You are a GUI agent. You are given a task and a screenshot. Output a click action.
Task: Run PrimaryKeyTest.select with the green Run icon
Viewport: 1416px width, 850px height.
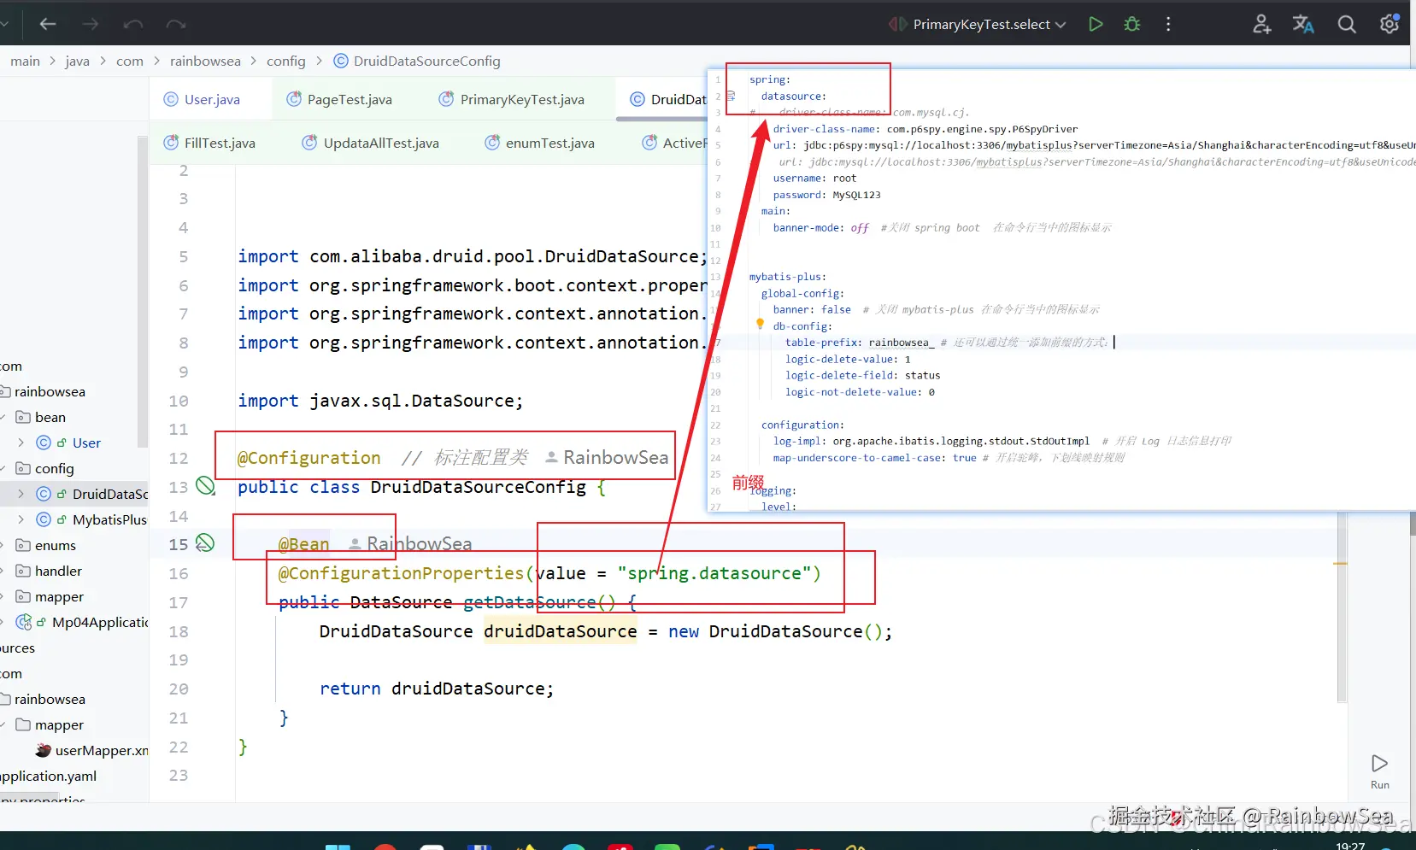tap(1096, 24)
